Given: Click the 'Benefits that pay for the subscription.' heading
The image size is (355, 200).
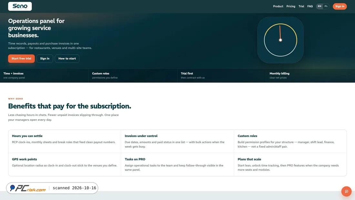Looking at the screenshot, I should tap(69, 106).
